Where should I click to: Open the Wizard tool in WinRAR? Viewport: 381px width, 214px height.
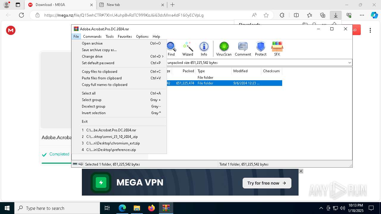[x=188, y=49]
